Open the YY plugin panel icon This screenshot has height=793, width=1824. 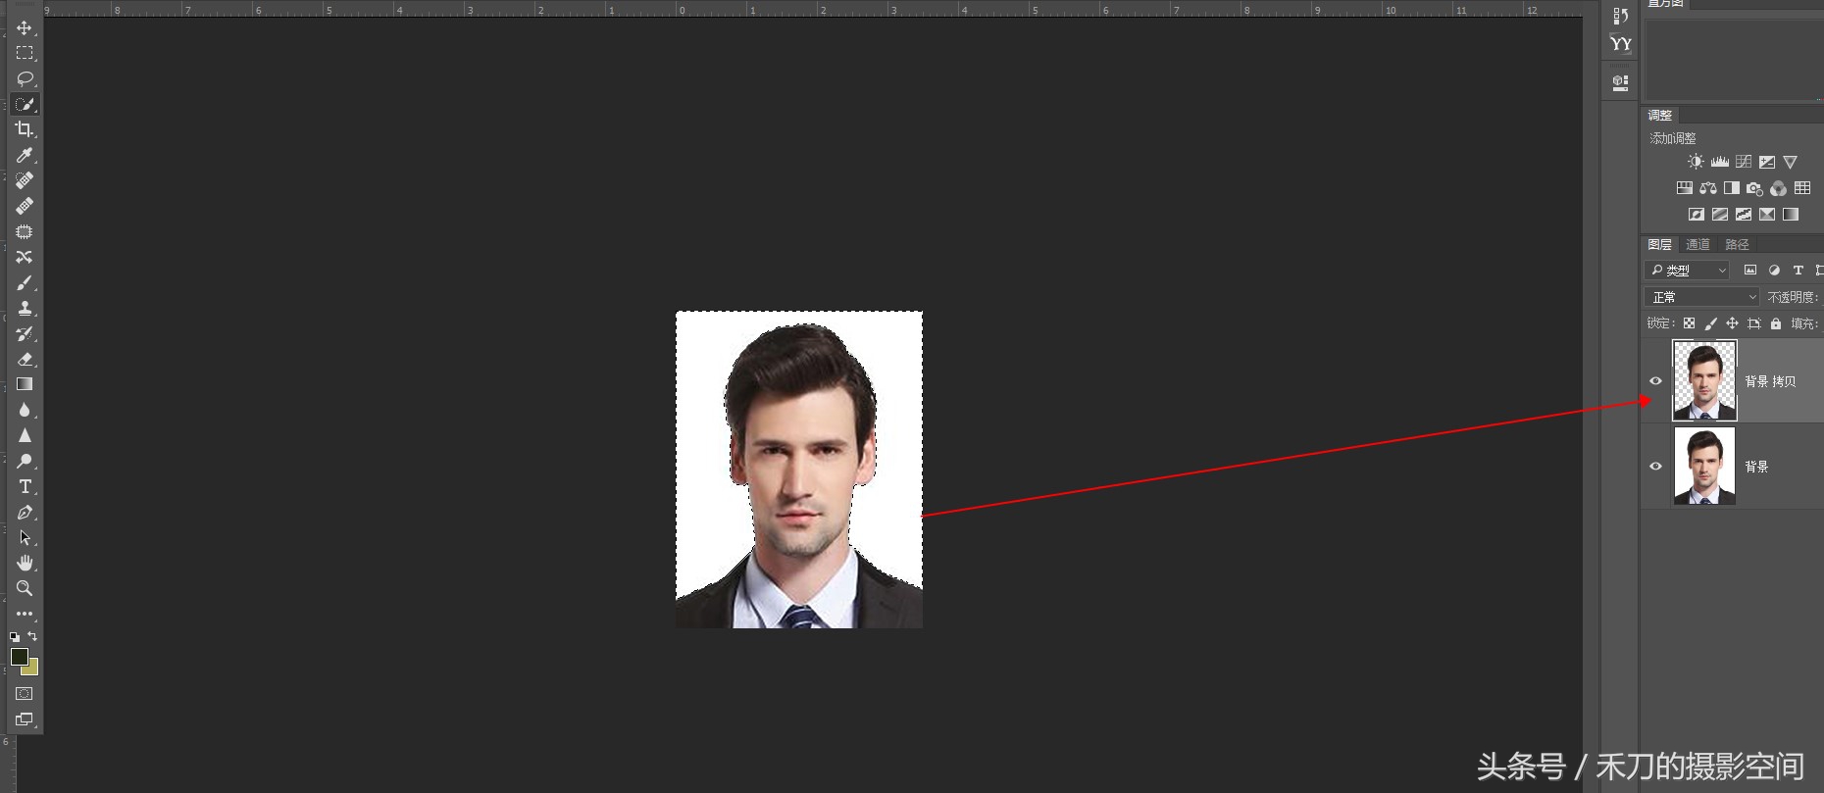click(x=1620, y=44)
